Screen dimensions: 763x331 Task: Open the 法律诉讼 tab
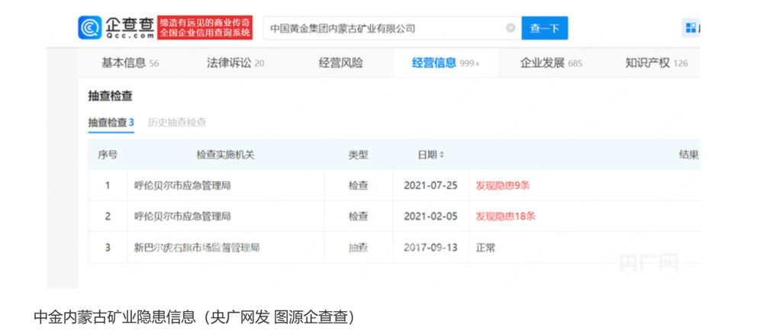click(x=236, y=63)
